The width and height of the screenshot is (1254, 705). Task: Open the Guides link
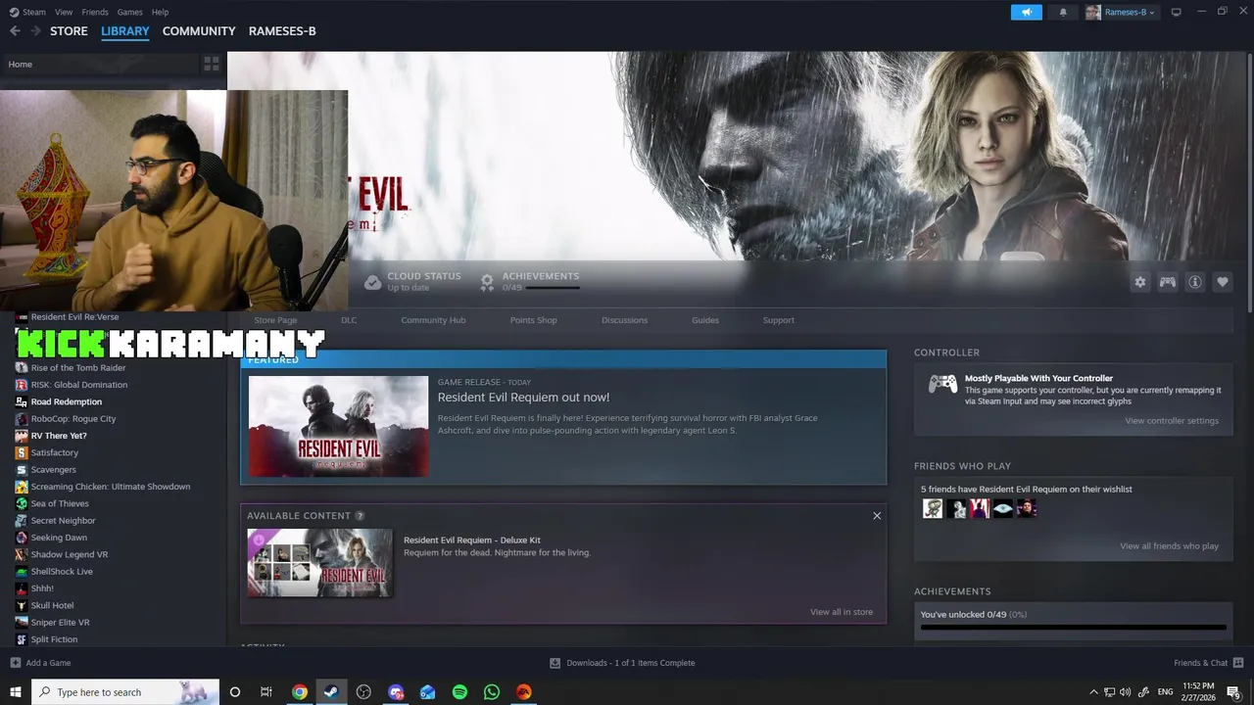coord(705,320)
